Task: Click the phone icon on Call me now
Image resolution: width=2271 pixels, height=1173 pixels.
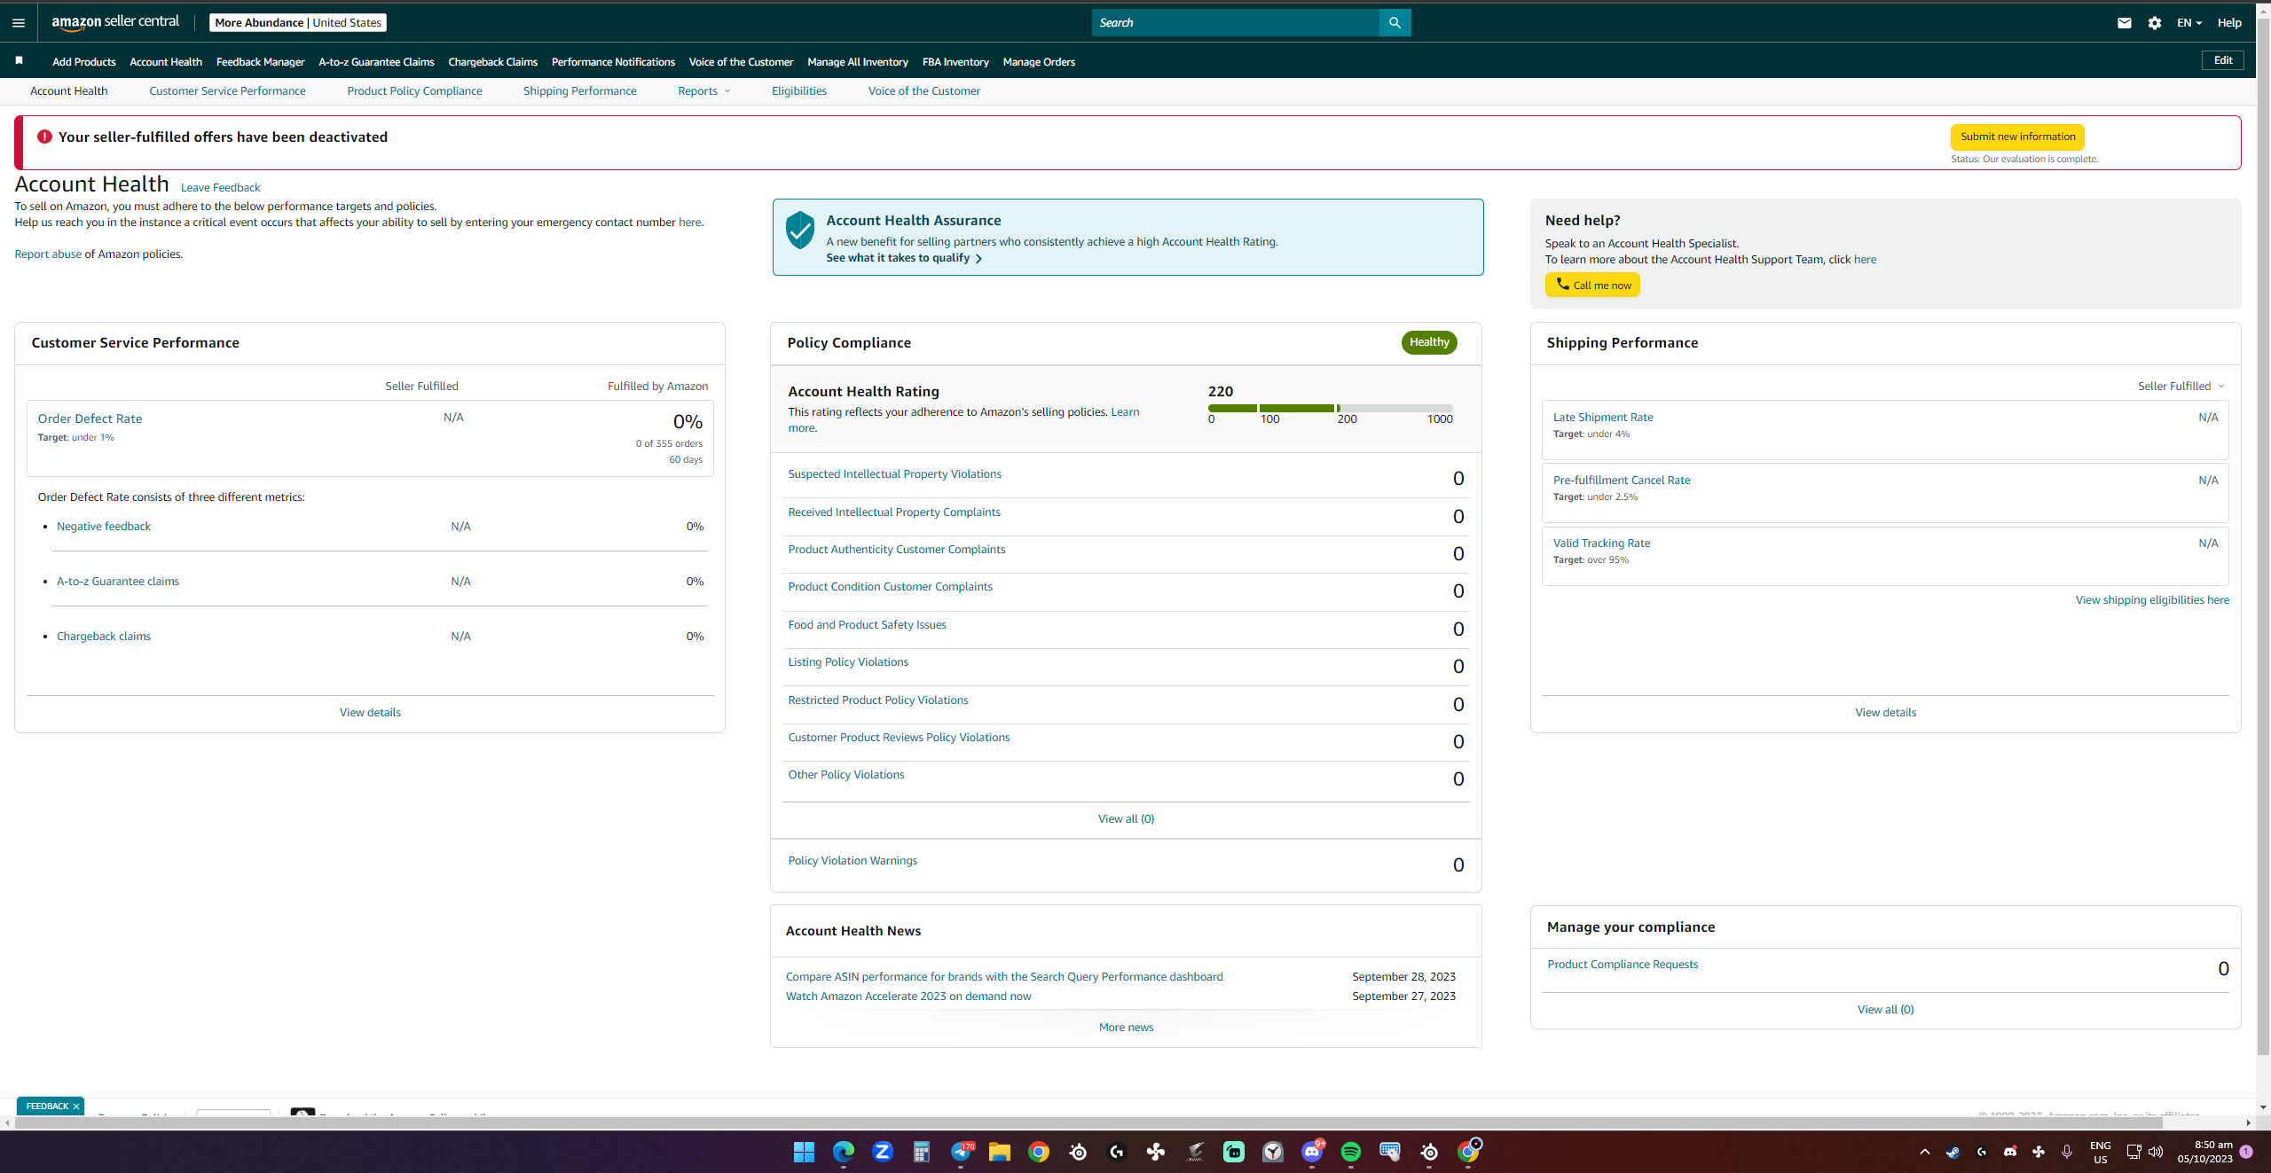Action: point(1562,284)
